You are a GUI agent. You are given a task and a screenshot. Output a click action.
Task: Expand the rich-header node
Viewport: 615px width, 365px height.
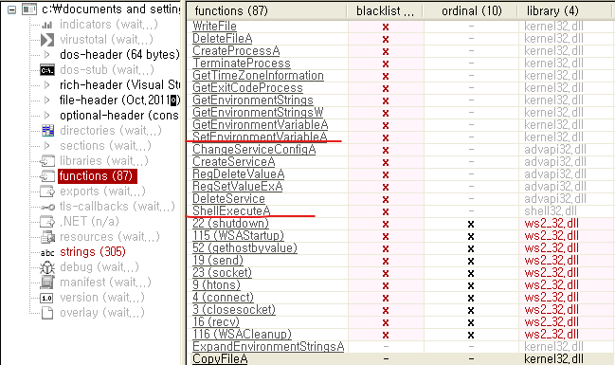click(x=47, y=84)
